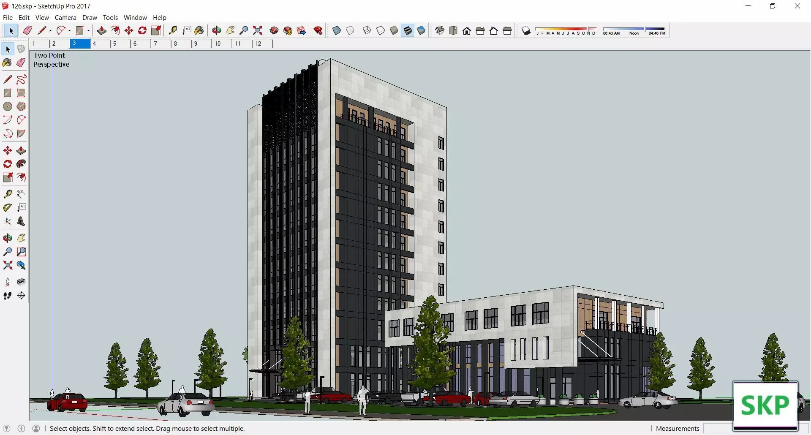This screenshot has width=811, height=435.
Task: Select the Make Component tool in the left toolbar
Action: [x=21, y=49]
